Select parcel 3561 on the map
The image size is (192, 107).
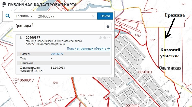55,83
